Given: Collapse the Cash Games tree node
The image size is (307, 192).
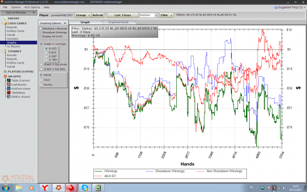Looking at the screenshot, I should coord(2,23).
